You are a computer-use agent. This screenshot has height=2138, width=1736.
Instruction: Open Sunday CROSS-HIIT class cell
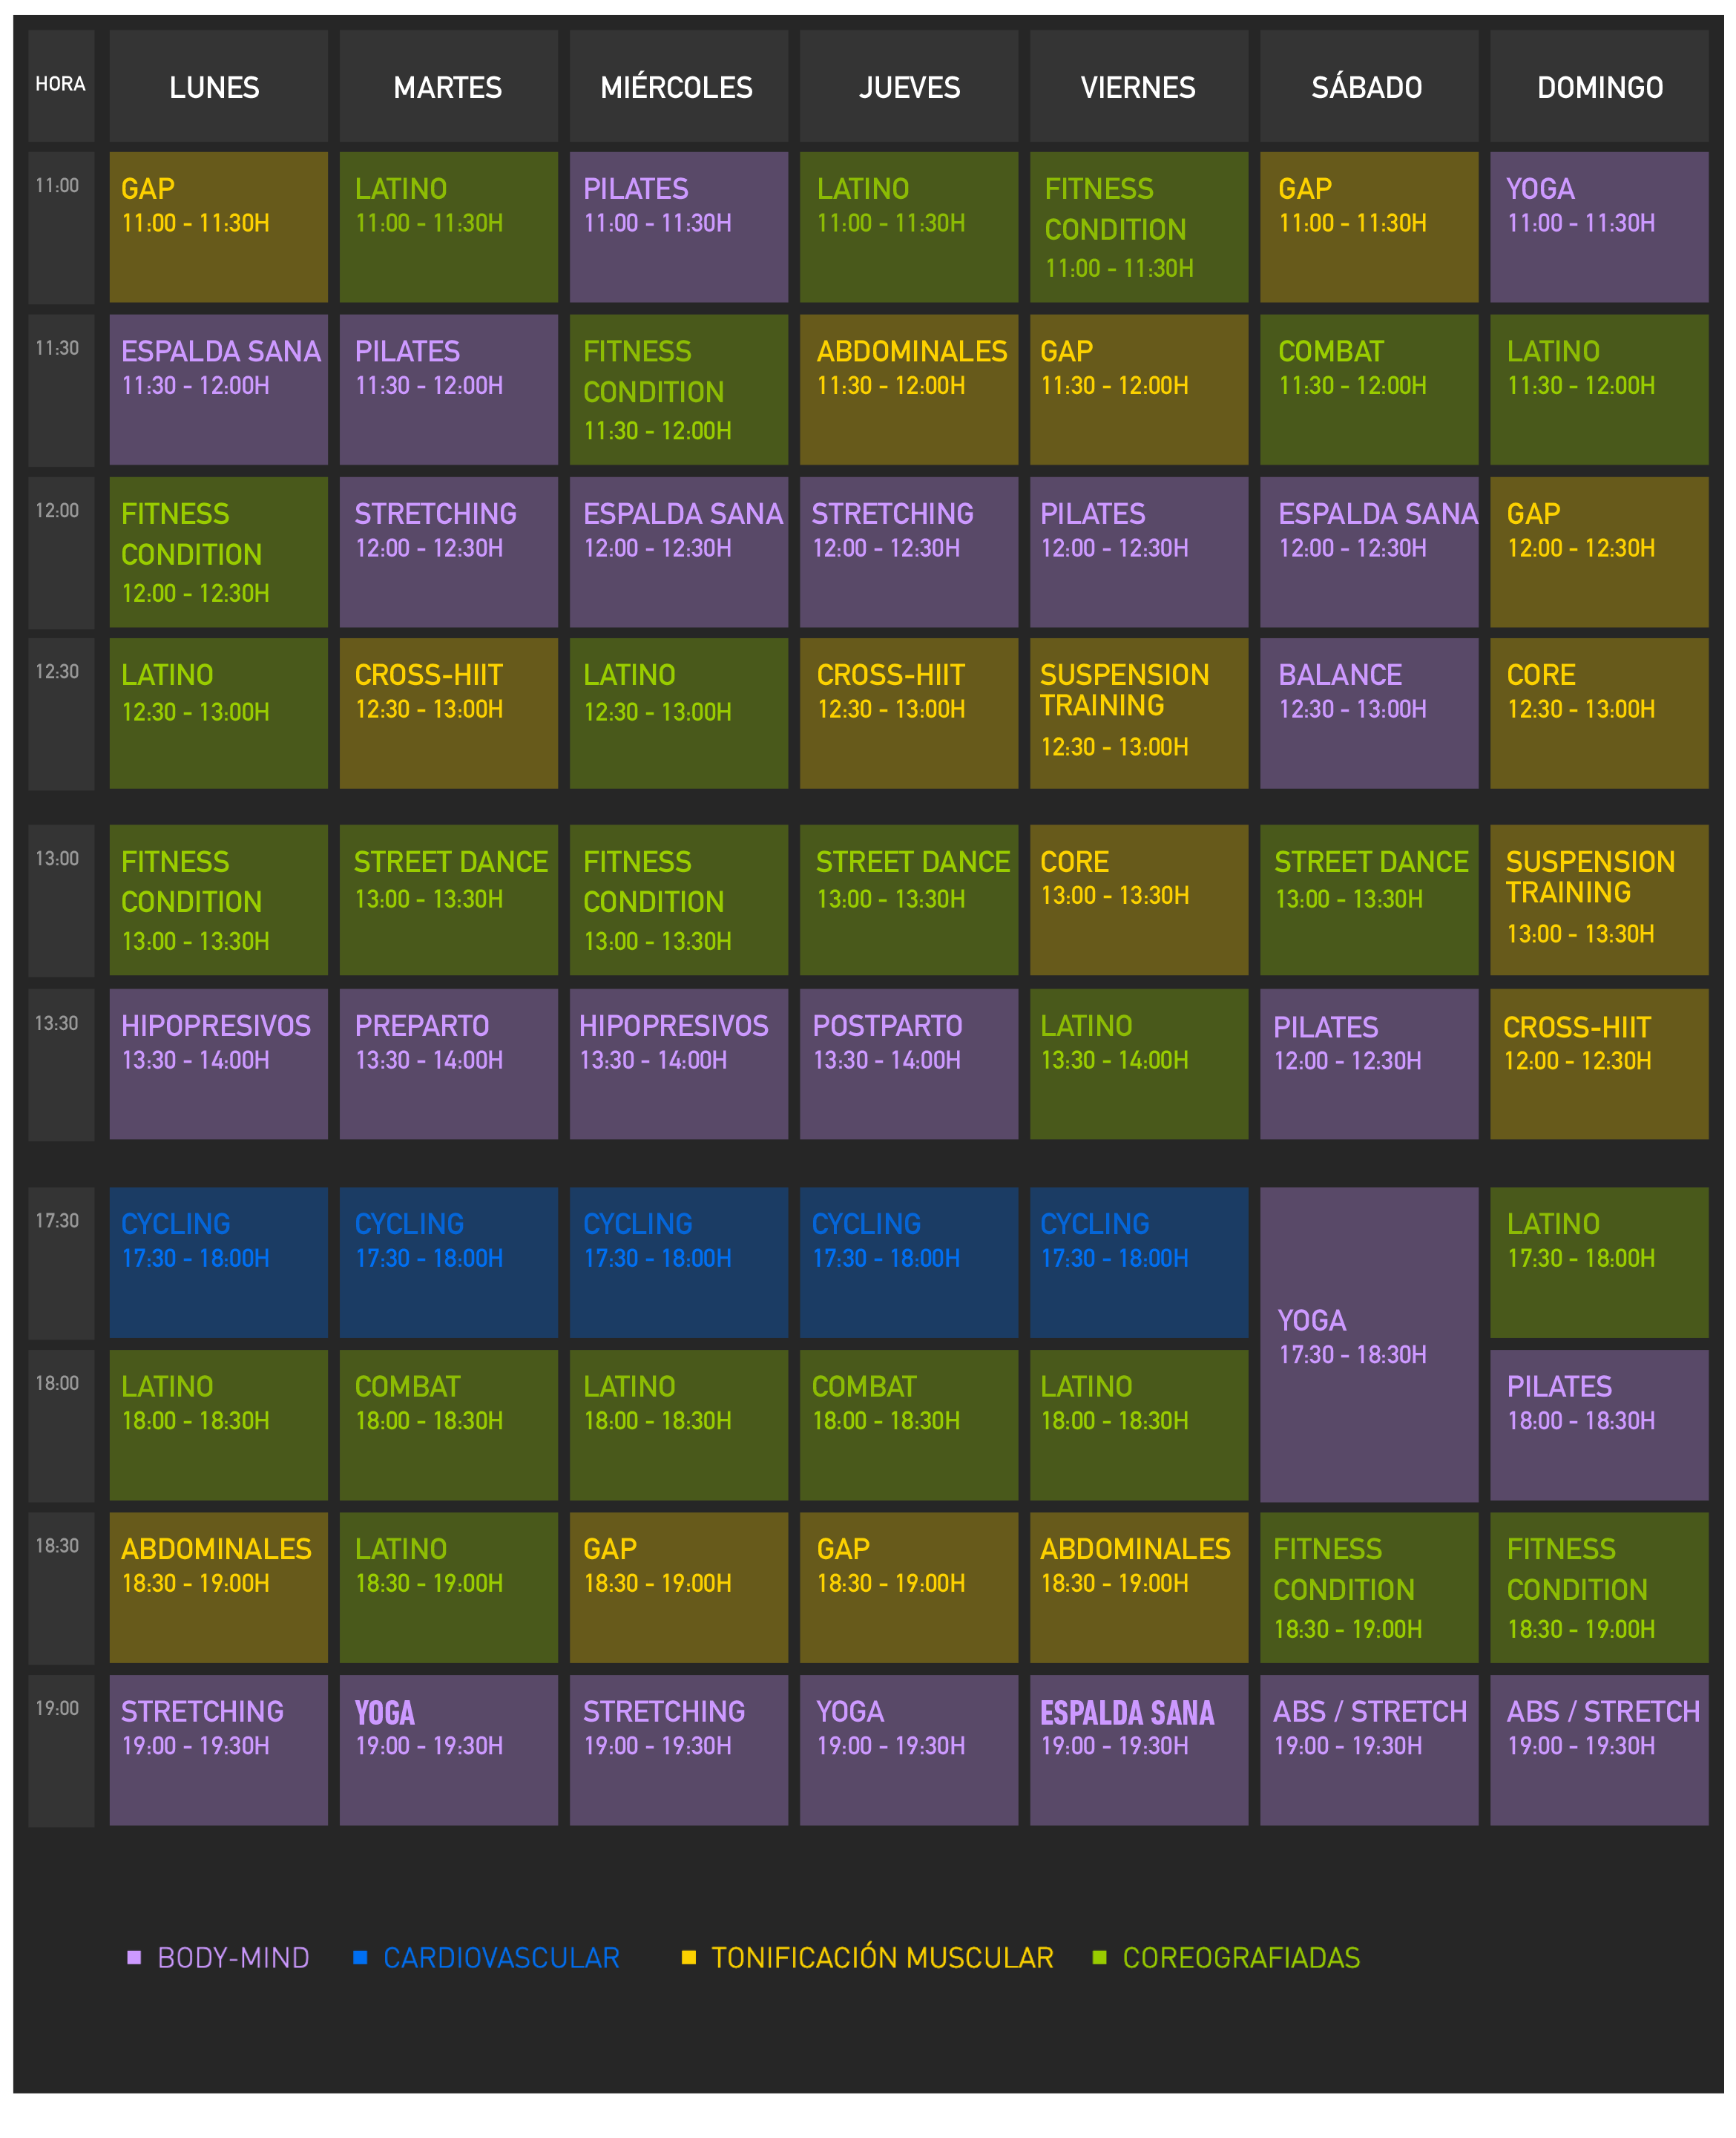(x=1599, y=1064)
